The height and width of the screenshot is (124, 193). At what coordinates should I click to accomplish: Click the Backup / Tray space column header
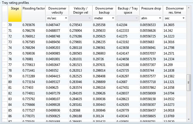(128, 10)
